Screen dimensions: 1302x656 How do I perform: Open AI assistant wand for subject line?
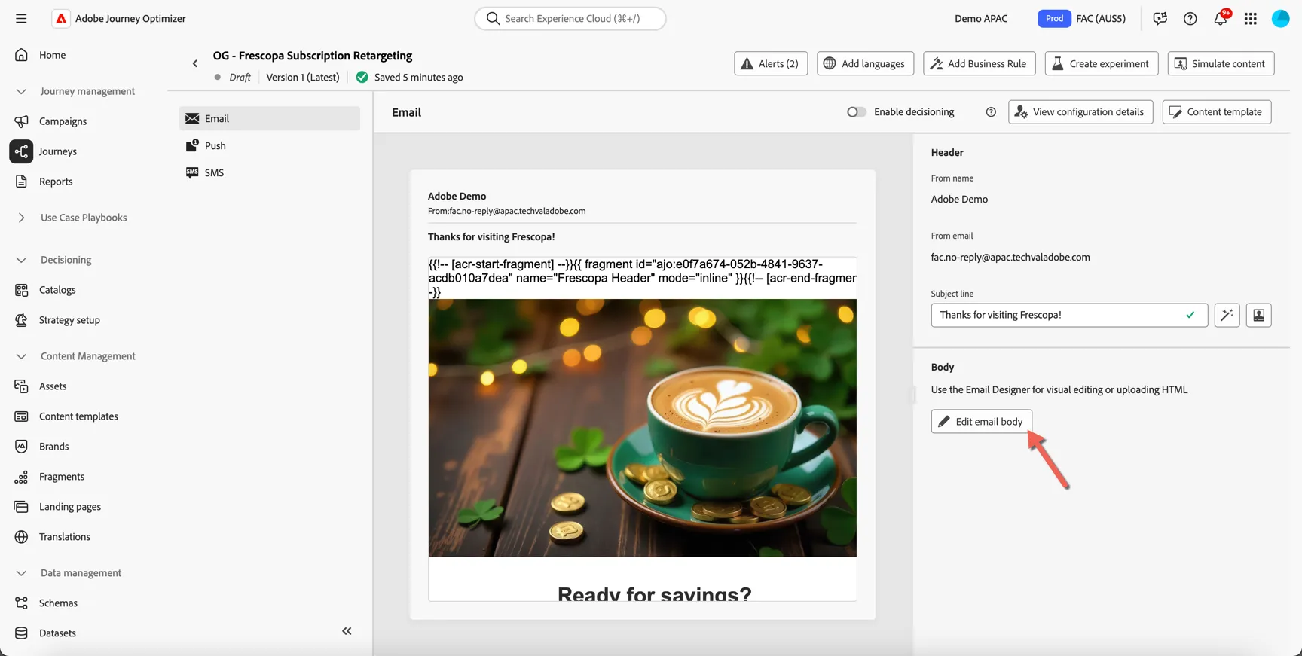[x=1227, y=315]
